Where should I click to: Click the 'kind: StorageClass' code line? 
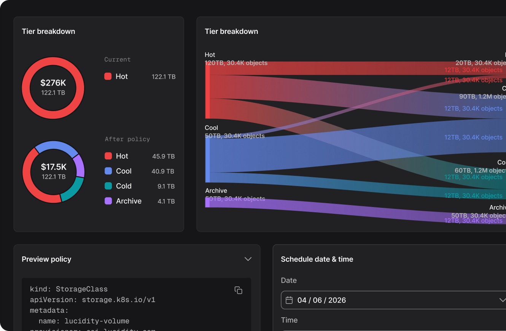69,289
